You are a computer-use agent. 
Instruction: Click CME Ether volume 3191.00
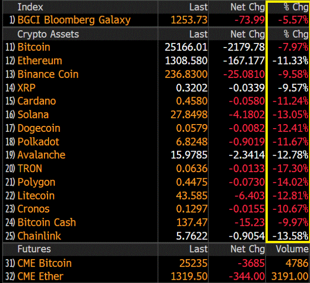pos(290,277)
